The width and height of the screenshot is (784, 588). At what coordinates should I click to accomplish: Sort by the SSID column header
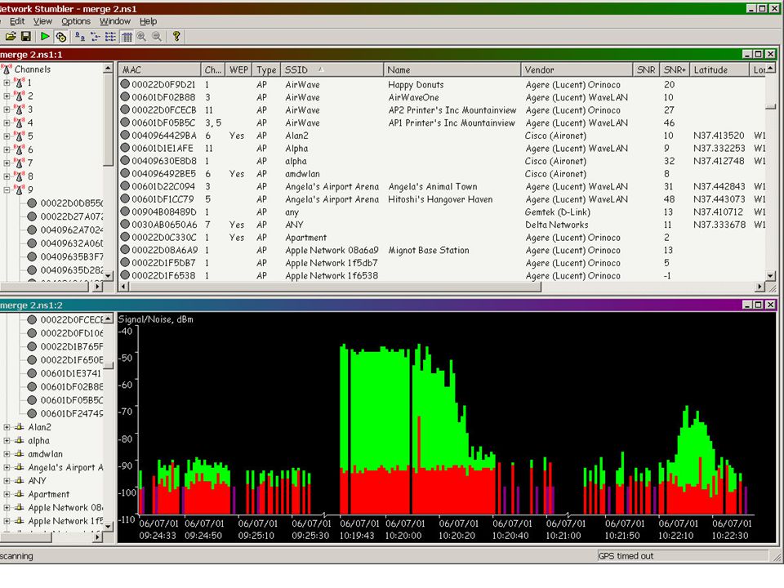(x=332, y=69)
